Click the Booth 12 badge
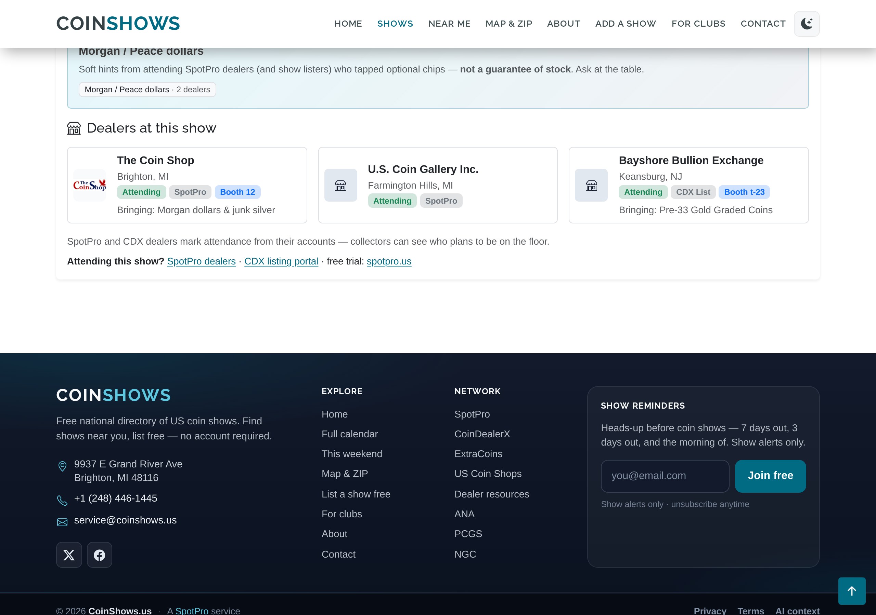This screenshot has height=615, width=876. click(x=238, y=192)
